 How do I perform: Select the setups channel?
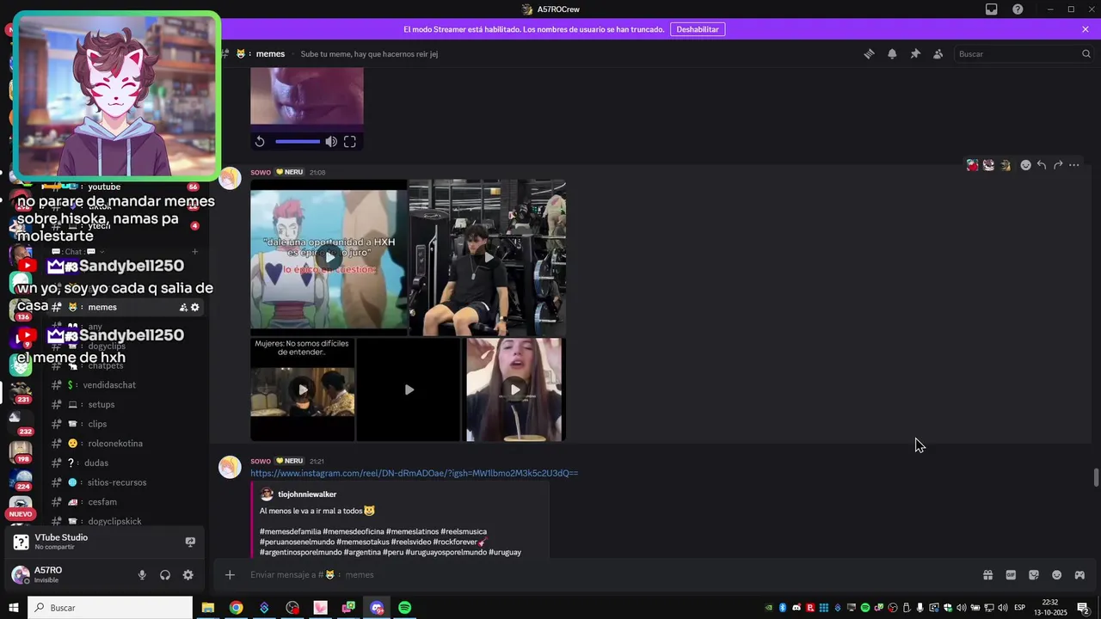pyautogui.click(x=125, y=404)
